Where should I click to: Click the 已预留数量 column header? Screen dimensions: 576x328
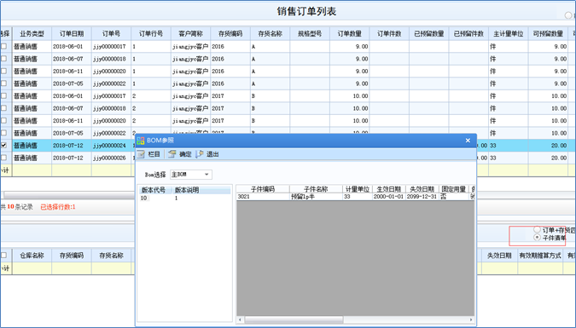pos(428,34)
